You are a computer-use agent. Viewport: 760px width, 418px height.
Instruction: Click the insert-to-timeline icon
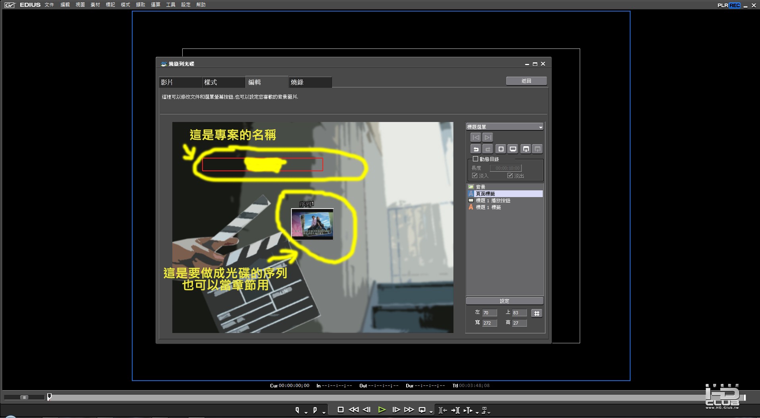click(468, 410)
